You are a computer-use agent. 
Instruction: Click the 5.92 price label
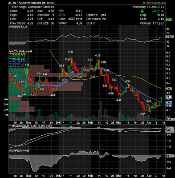click(68, 60)
